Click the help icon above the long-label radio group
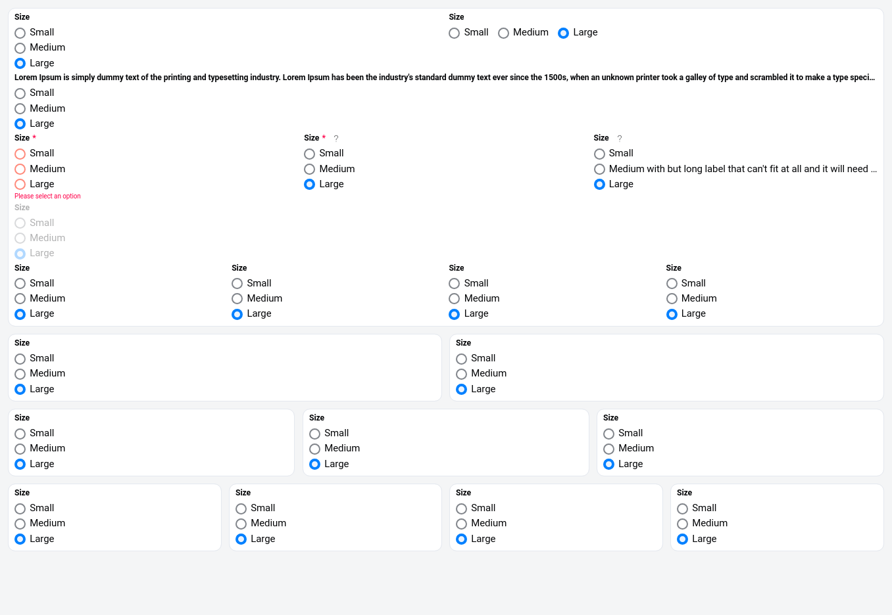The height and width of the screenshot is (615, 892). (619, 139)
